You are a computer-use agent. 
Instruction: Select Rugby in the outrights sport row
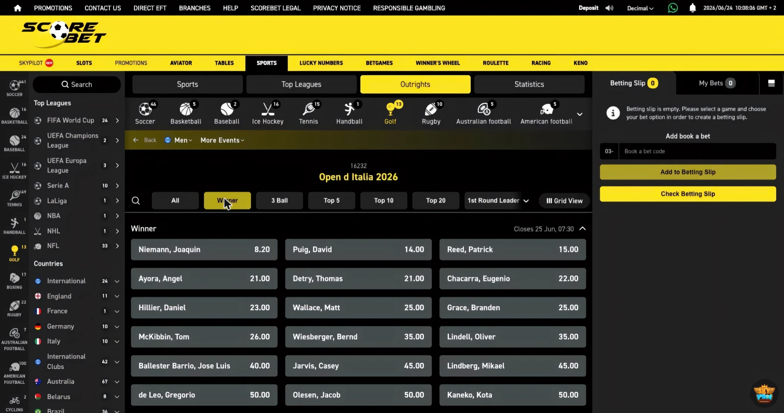click(x=431, y=113)
